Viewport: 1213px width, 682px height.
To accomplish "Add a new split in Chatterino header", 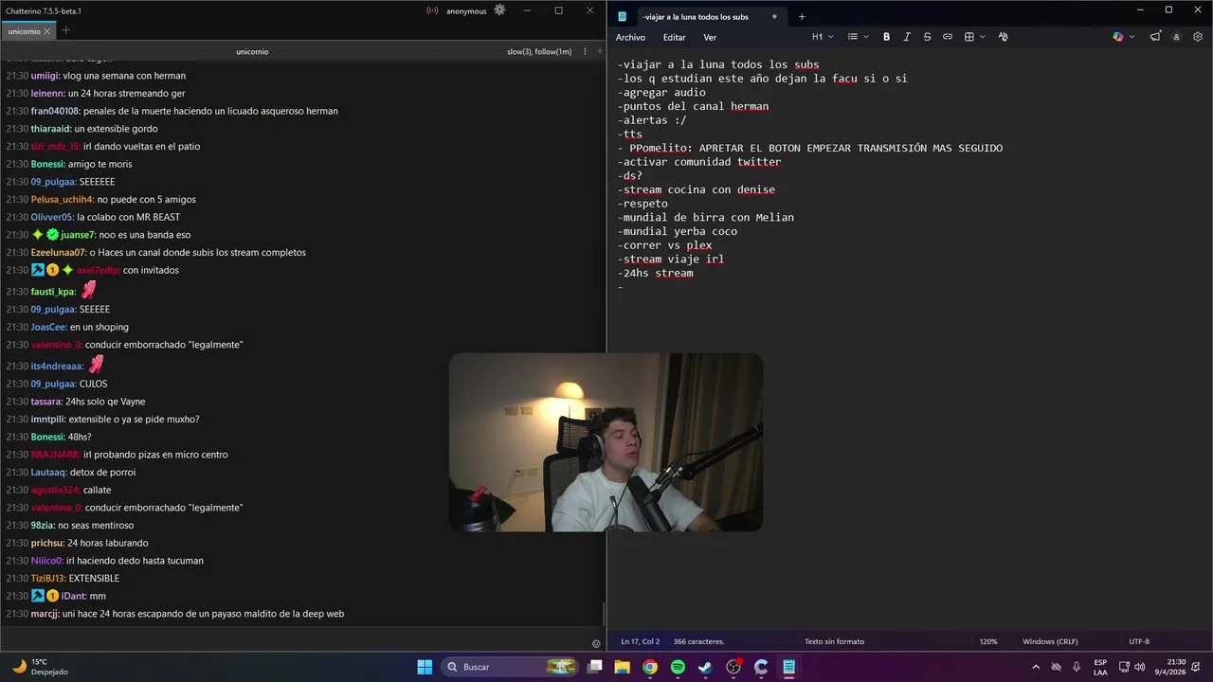I will 599,51.
